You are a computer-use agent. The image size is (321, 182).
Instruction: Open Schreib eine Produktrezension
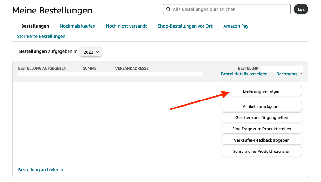pyautogui.click(x=261, y=151)
